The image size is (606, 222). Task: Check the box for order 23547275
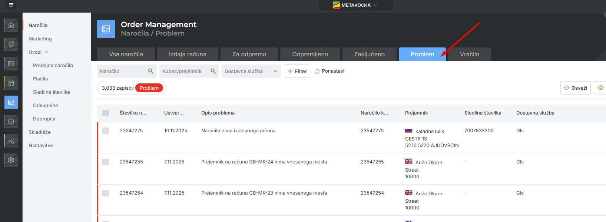pos(106,131)
